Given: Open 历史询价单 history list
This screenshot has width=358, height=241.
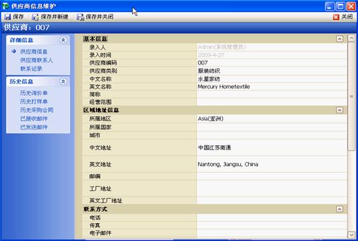Looking at the screenshot, I should coord(34,93).
